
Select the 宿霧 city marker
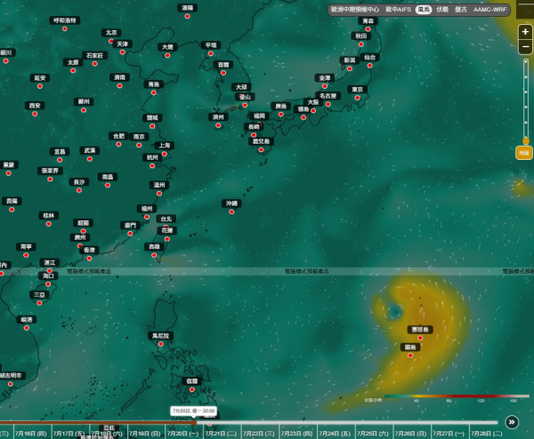[191, 390]
